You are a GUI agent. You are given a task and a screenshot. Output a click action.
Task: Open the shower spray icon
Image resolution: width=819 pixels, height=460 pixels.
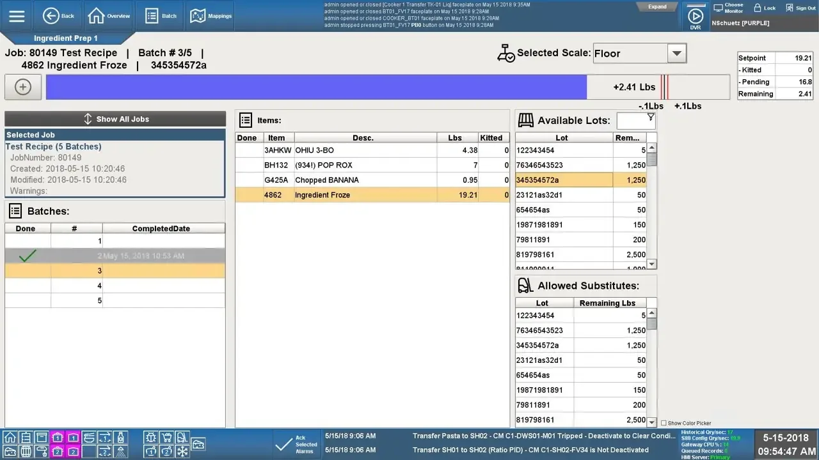click(120, 451)
